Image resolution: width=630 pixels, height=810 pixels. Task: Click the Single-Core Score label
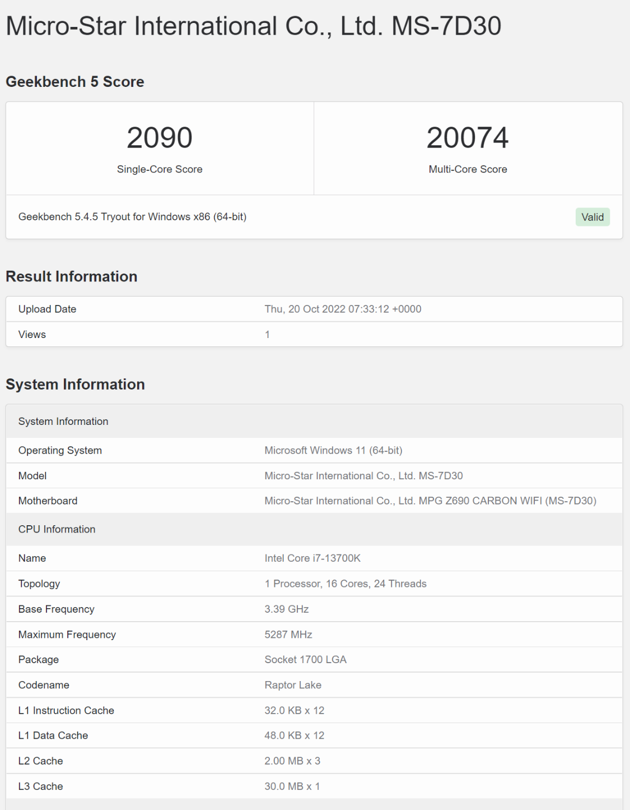pos(160,169)
